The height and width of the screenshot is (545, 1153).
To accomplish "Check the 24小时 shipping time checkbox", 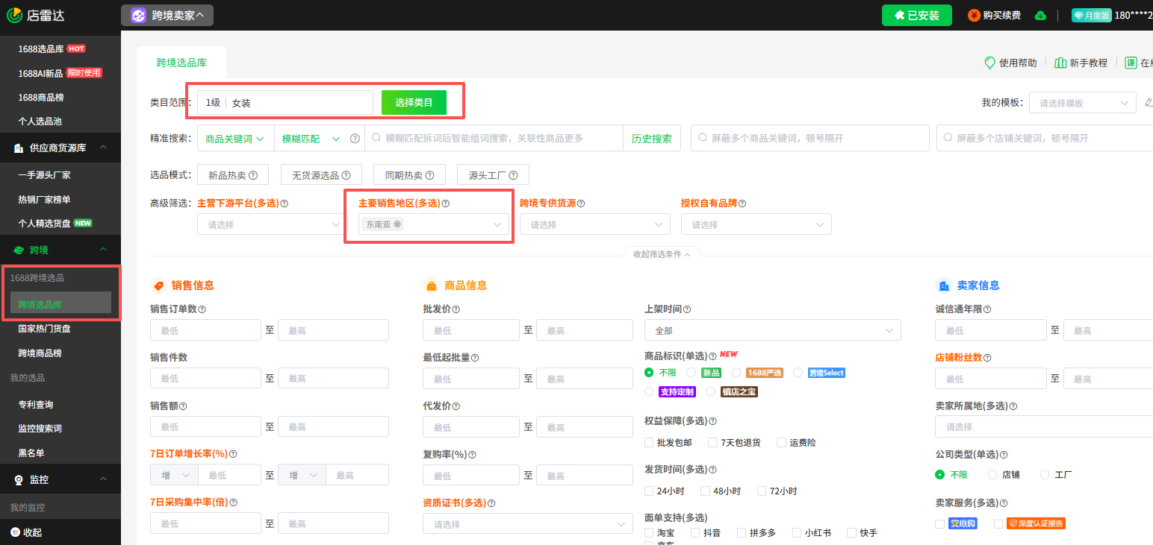I will tap(649, 491).
